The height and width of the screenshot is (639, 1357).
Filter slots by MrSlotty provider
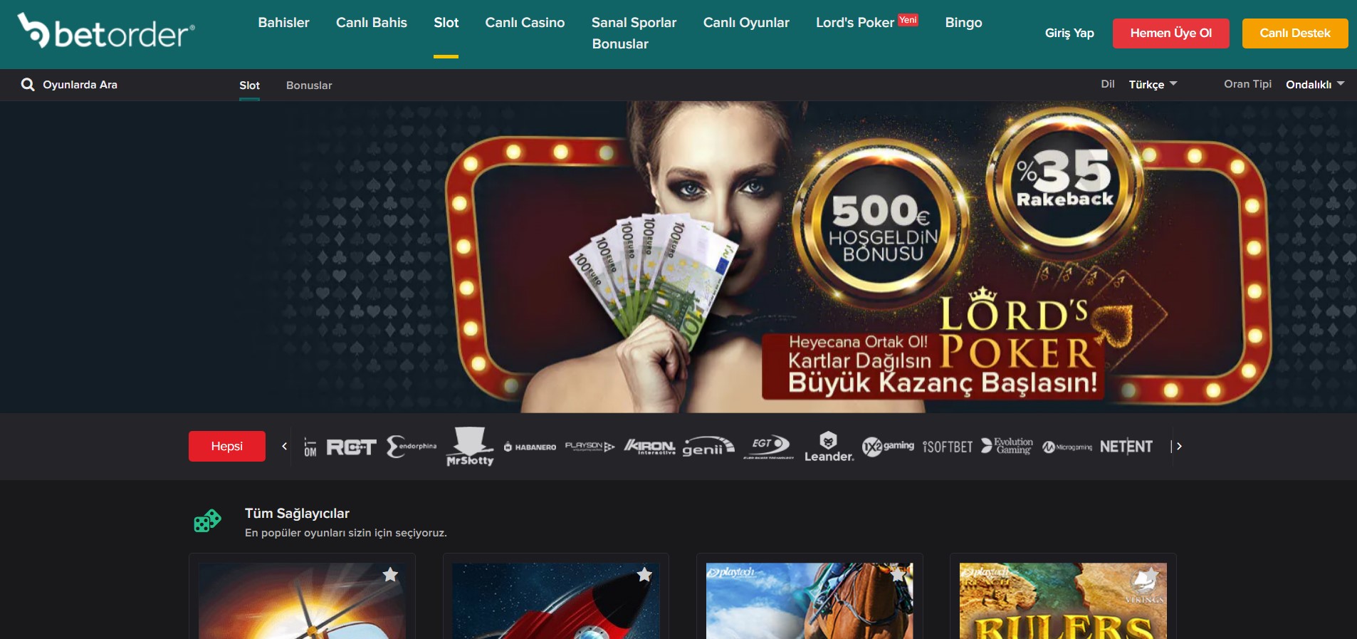470,447
